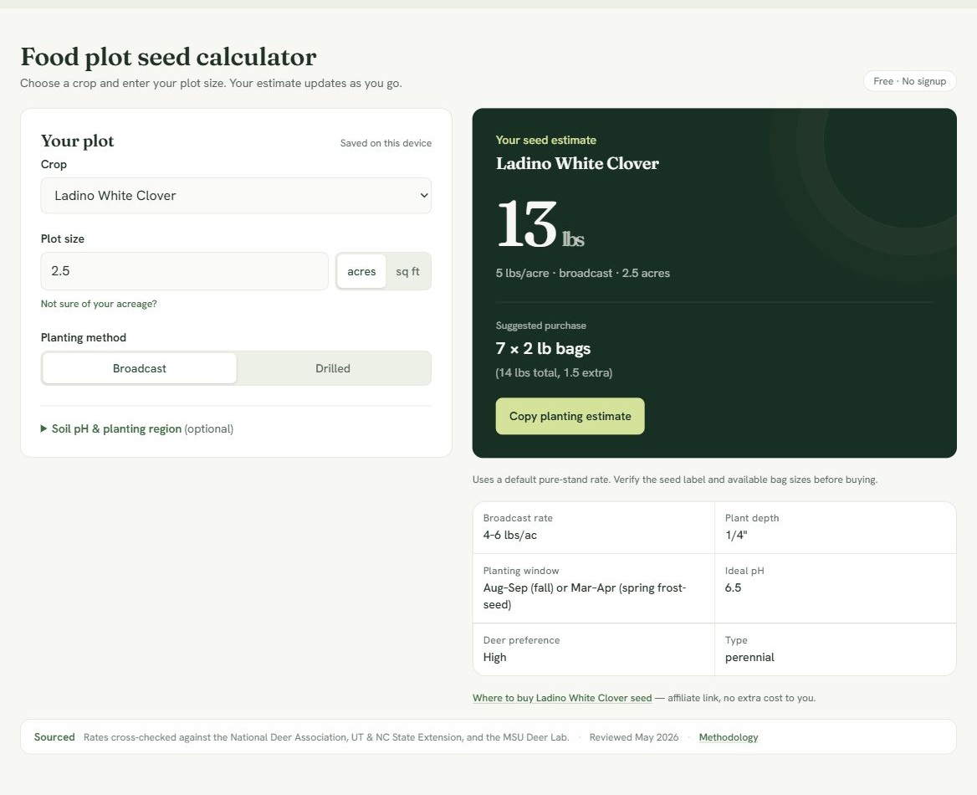Click the Ladino White Clover estimate title

577,163
